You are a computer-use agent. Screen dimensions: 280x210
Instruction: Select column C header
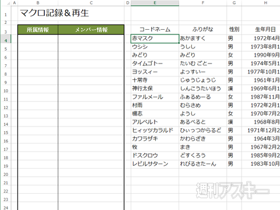(x=91, y=3)
